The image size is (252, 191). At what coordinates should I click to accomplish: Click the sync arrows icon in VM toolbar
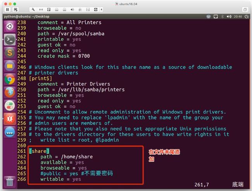(96, 9)
